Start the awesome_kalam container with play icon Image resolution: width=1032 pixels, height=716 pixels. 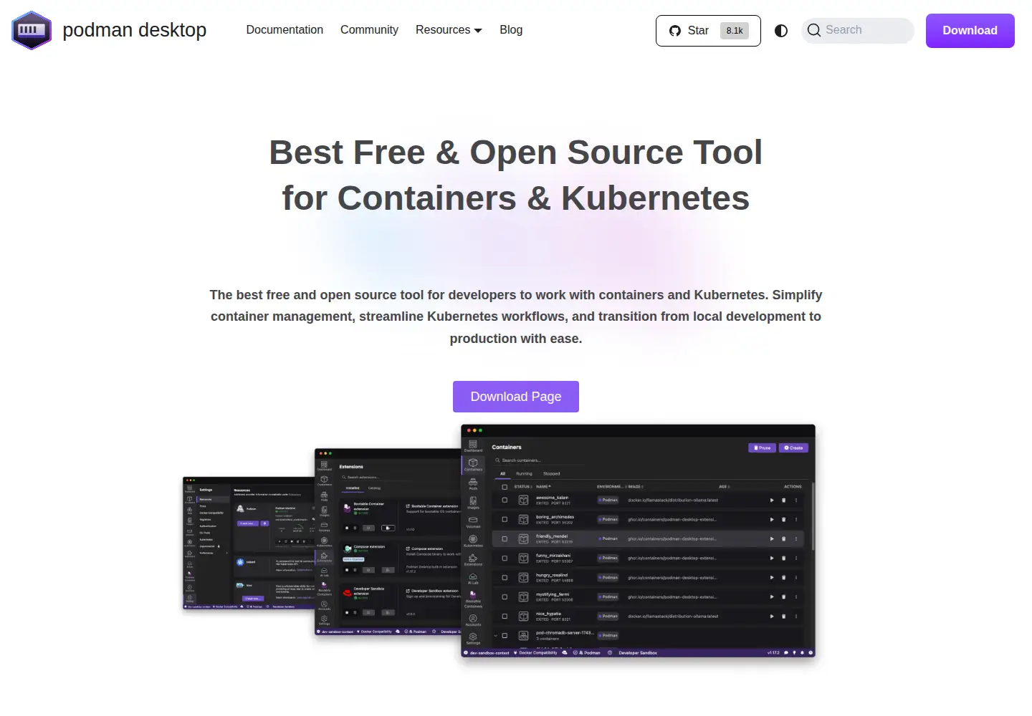click(772, 500)
